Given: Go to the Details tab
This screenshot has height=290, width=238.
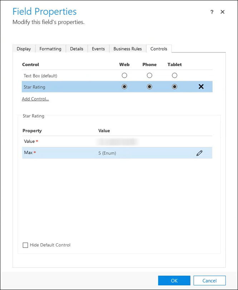Looking at the screenshot, I should (x=76, y=49).
